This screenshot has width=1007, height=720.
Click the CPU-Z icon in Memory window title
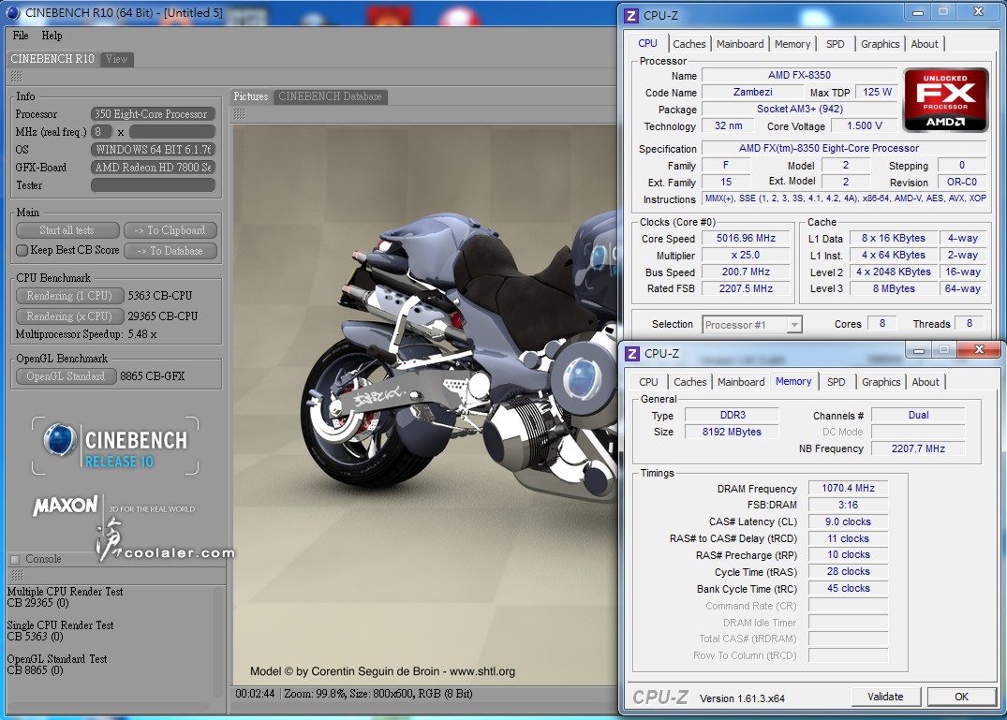pyautogui.click(x=632, y=354)
